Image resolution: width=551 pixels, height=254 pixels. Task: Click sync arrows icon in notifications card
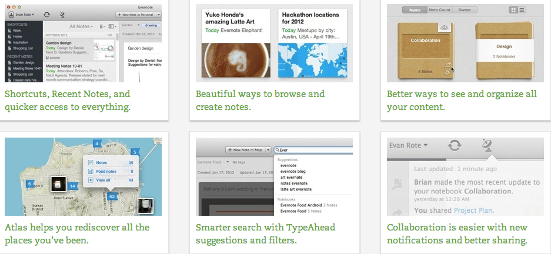click(x=454, y=145)
